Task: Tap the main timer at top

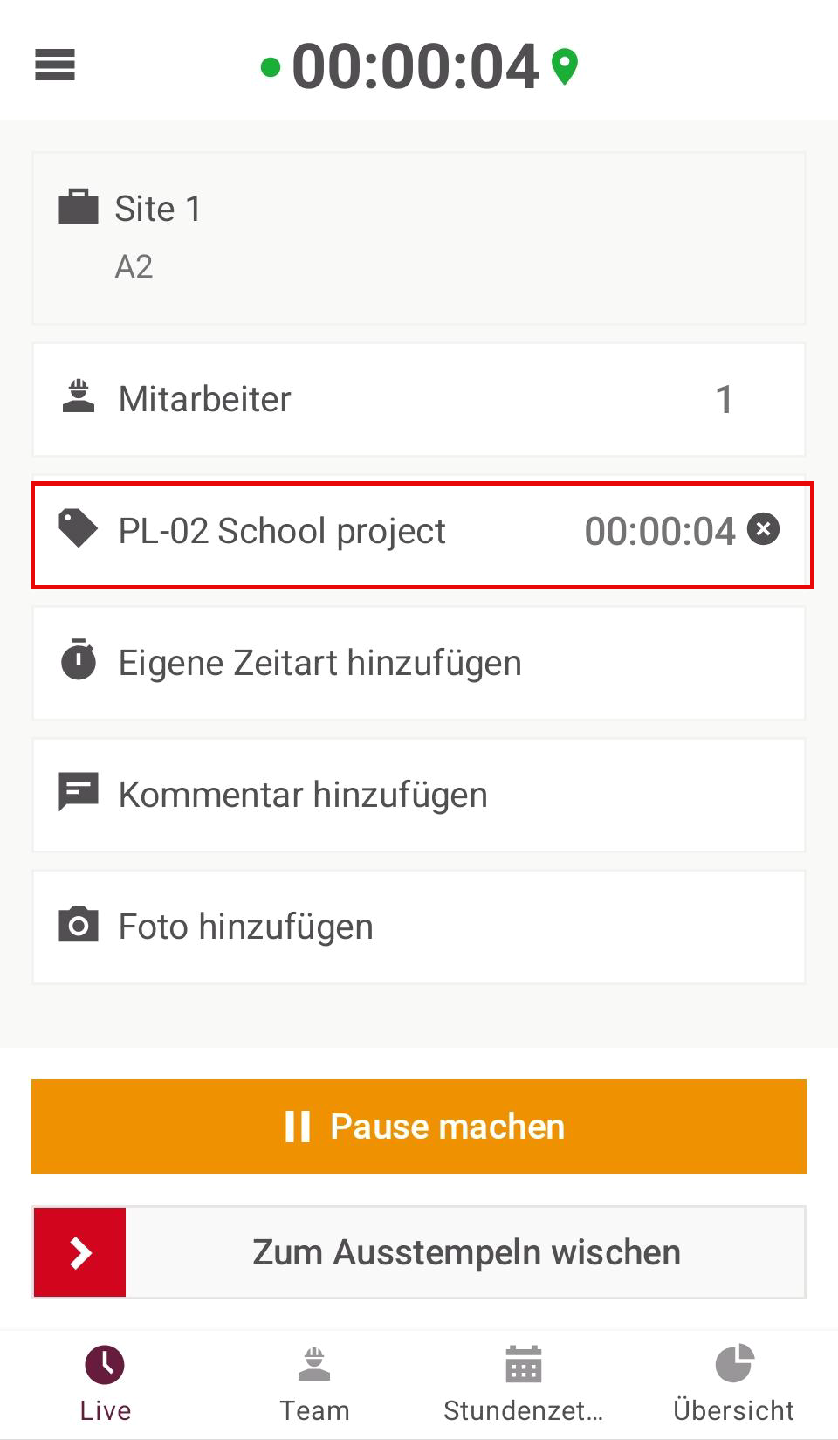Action: 416,66
